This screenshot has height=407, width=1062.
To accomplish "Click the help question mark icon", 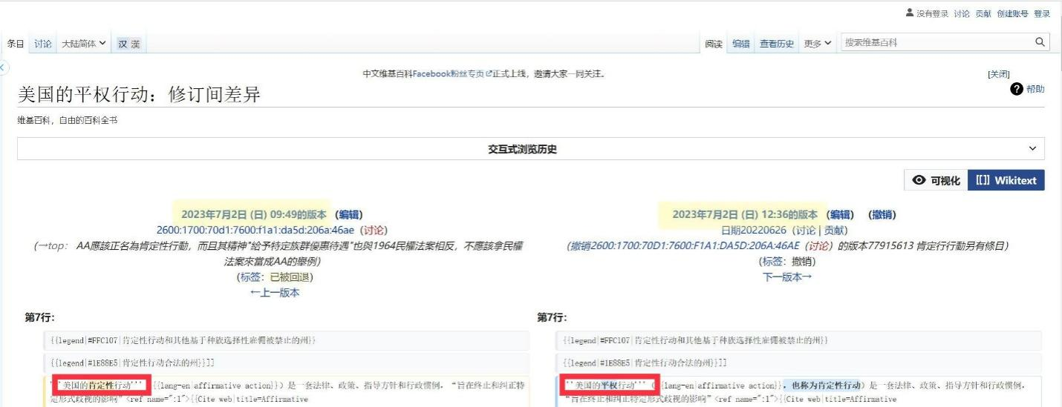I will [1017, 89].
